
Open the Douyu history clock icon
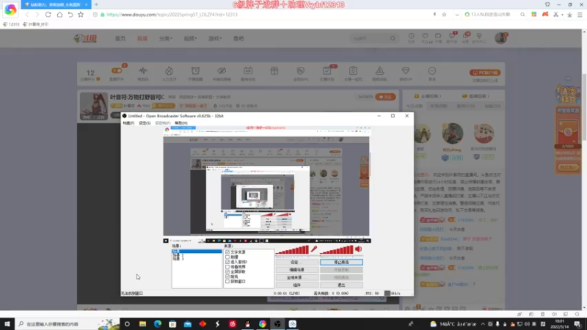tap(412, 36)
